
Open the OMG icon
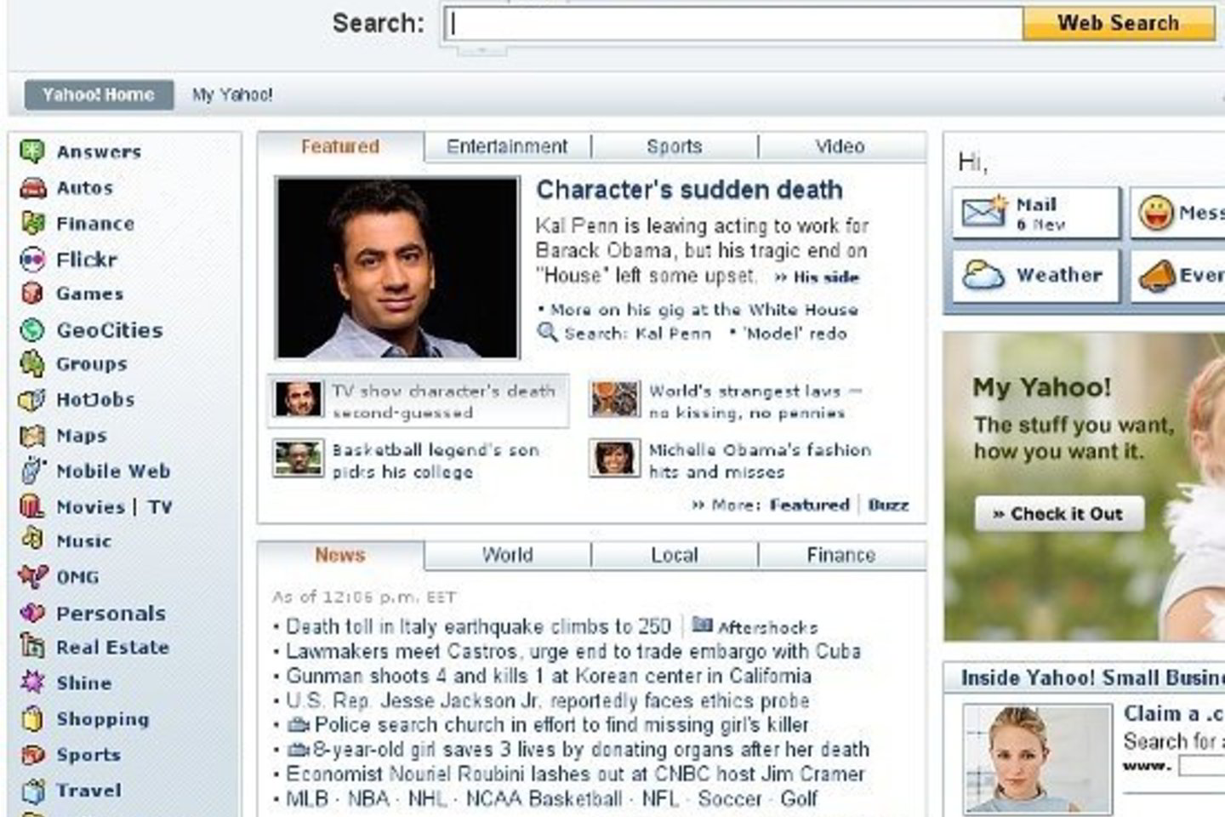[32, 576]
